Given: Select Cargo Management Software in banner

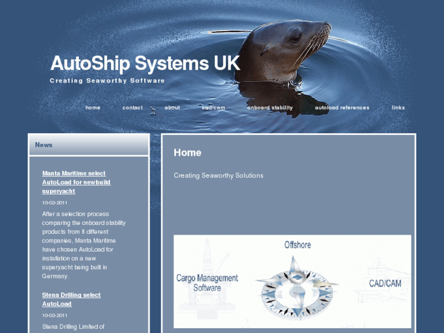Looking at the screenshot, I should point(207,282).
